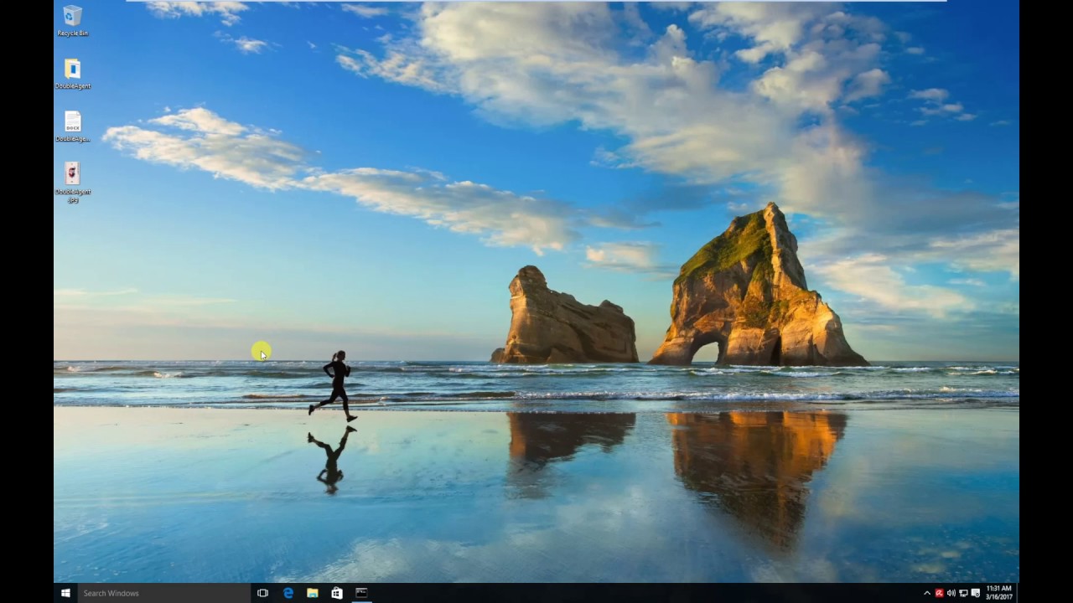This screenshot has height=603, width=1073.
Task: Launch Microsoft Edge from the taskbar
Action: tap(288, 593)
